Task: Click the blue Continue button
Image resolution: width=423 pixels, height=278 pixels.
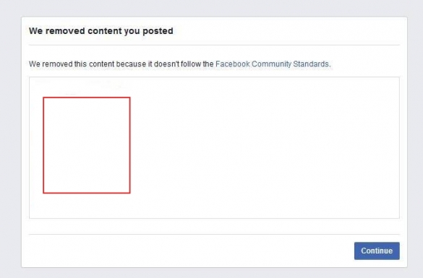Action: 377,251
